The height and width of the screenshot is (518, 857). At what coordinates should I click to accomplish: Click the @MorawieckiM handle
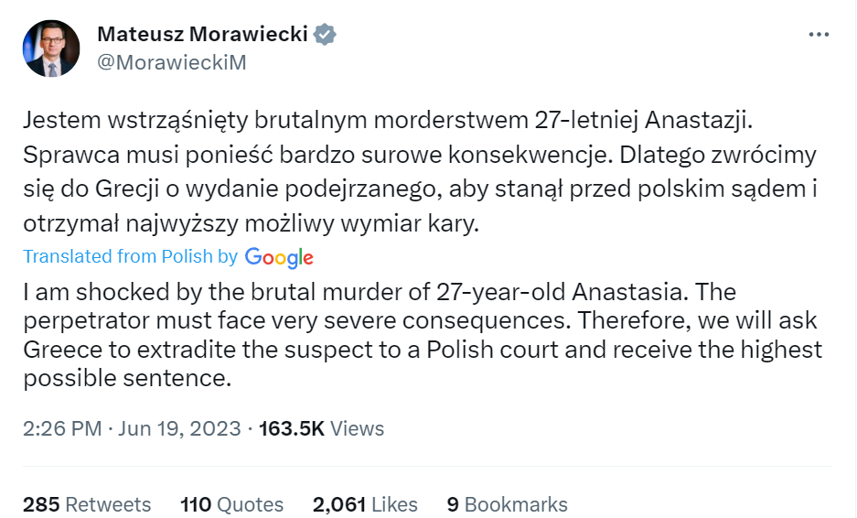pyautogui.click(x=172, y=62)
